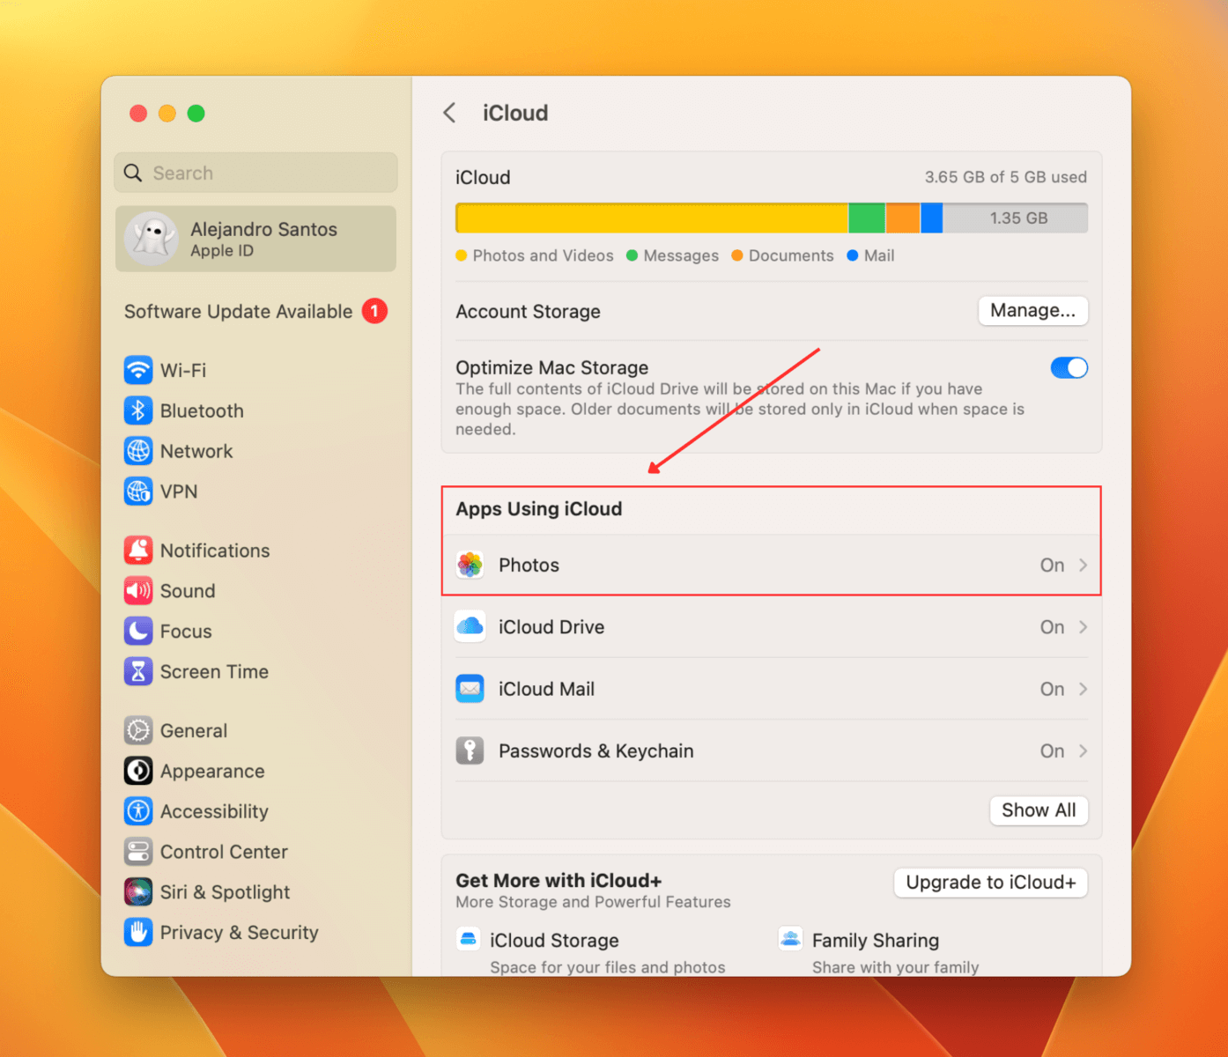This screenshot has width=1228, height=1057.
Task: Click the Photos app icon
Action: point(470,565)
